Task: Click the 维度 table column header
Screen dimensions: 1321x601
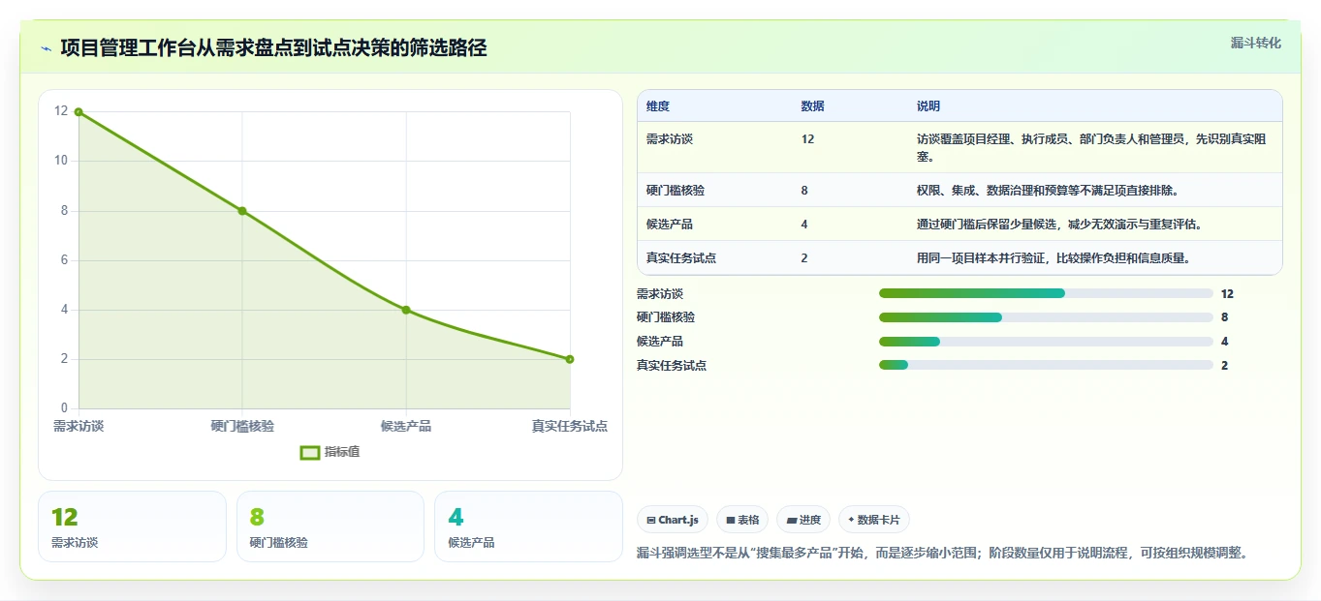Action: [658, 106]
